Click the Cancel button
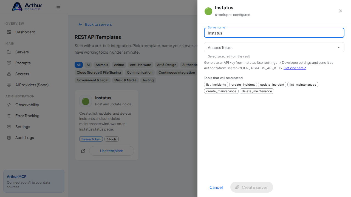Screen dimensions: 351x197 (216, 187)
